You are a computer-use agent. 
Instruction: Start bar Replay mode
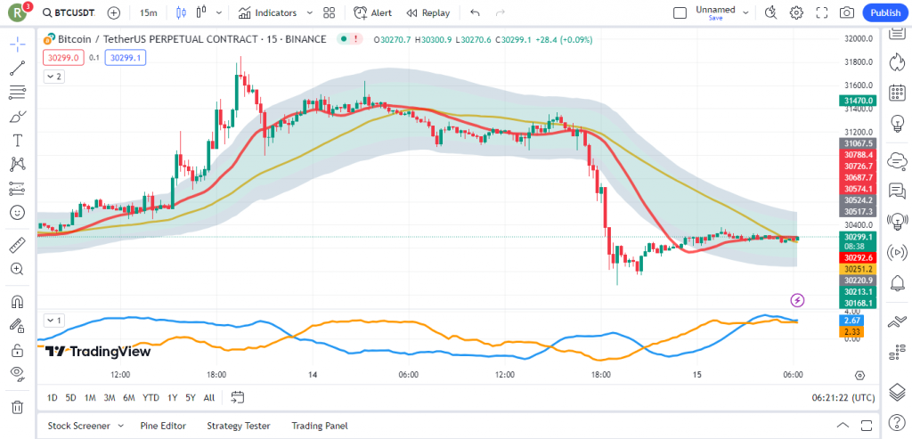pyautogui.click(x=428, y=12)
